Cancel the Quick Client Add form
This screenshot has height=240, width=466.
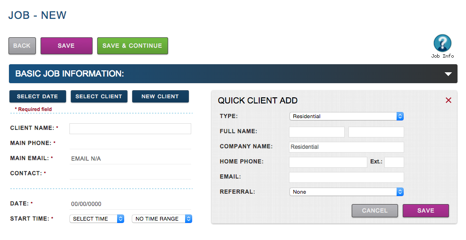click(374, 211)
